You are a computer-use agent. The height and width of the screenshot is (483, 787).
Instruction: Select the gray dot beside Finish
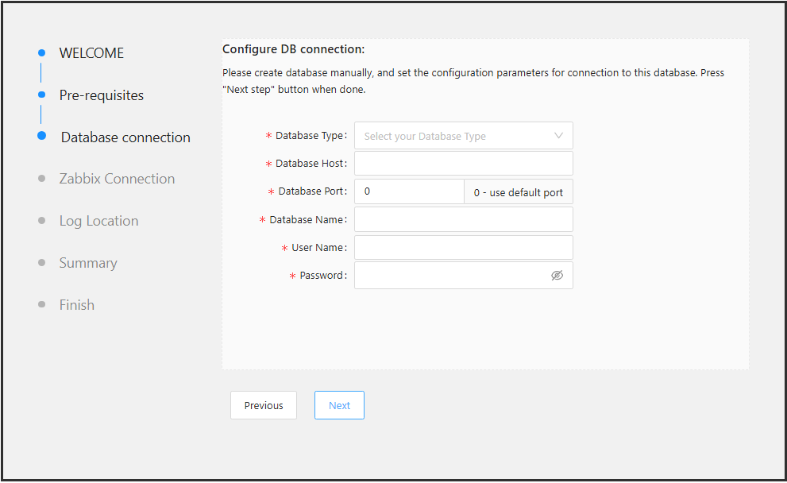click(x=41, y=304)
